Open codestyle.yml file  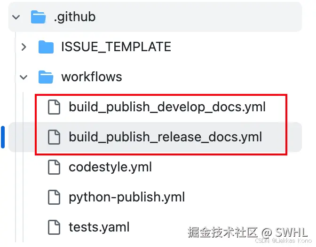pyautogui.click(x=110, y=167)
